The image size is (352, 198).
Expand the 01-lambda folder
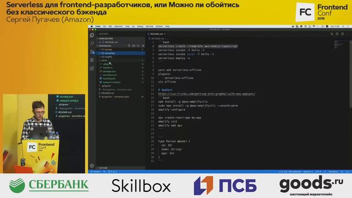(x=121, y=50)
